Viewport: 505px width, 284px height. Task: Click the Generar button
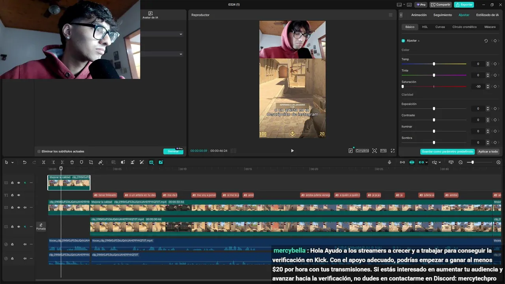pos(173,151)
